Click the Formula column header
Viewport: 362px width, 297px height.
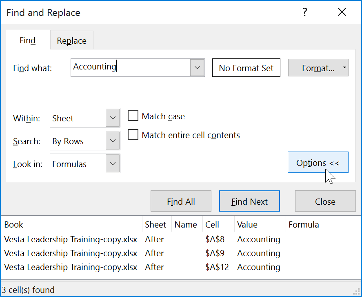[x=304, y=224]
